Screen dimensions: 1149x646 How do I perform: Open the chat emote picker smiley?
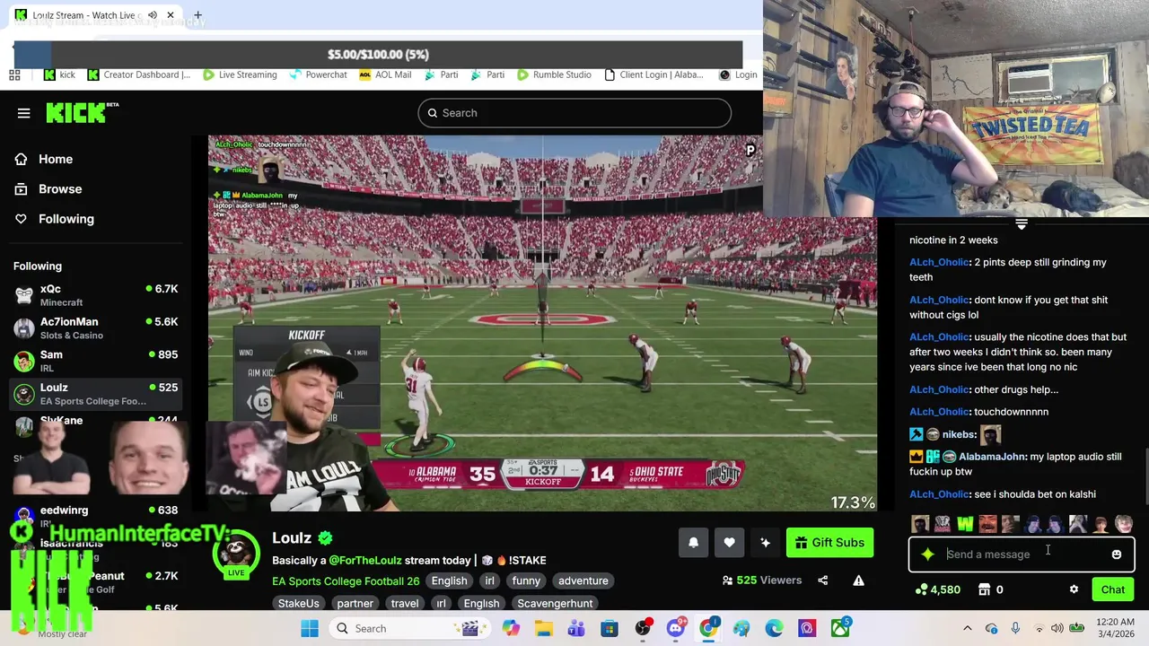pos(1116,554)
